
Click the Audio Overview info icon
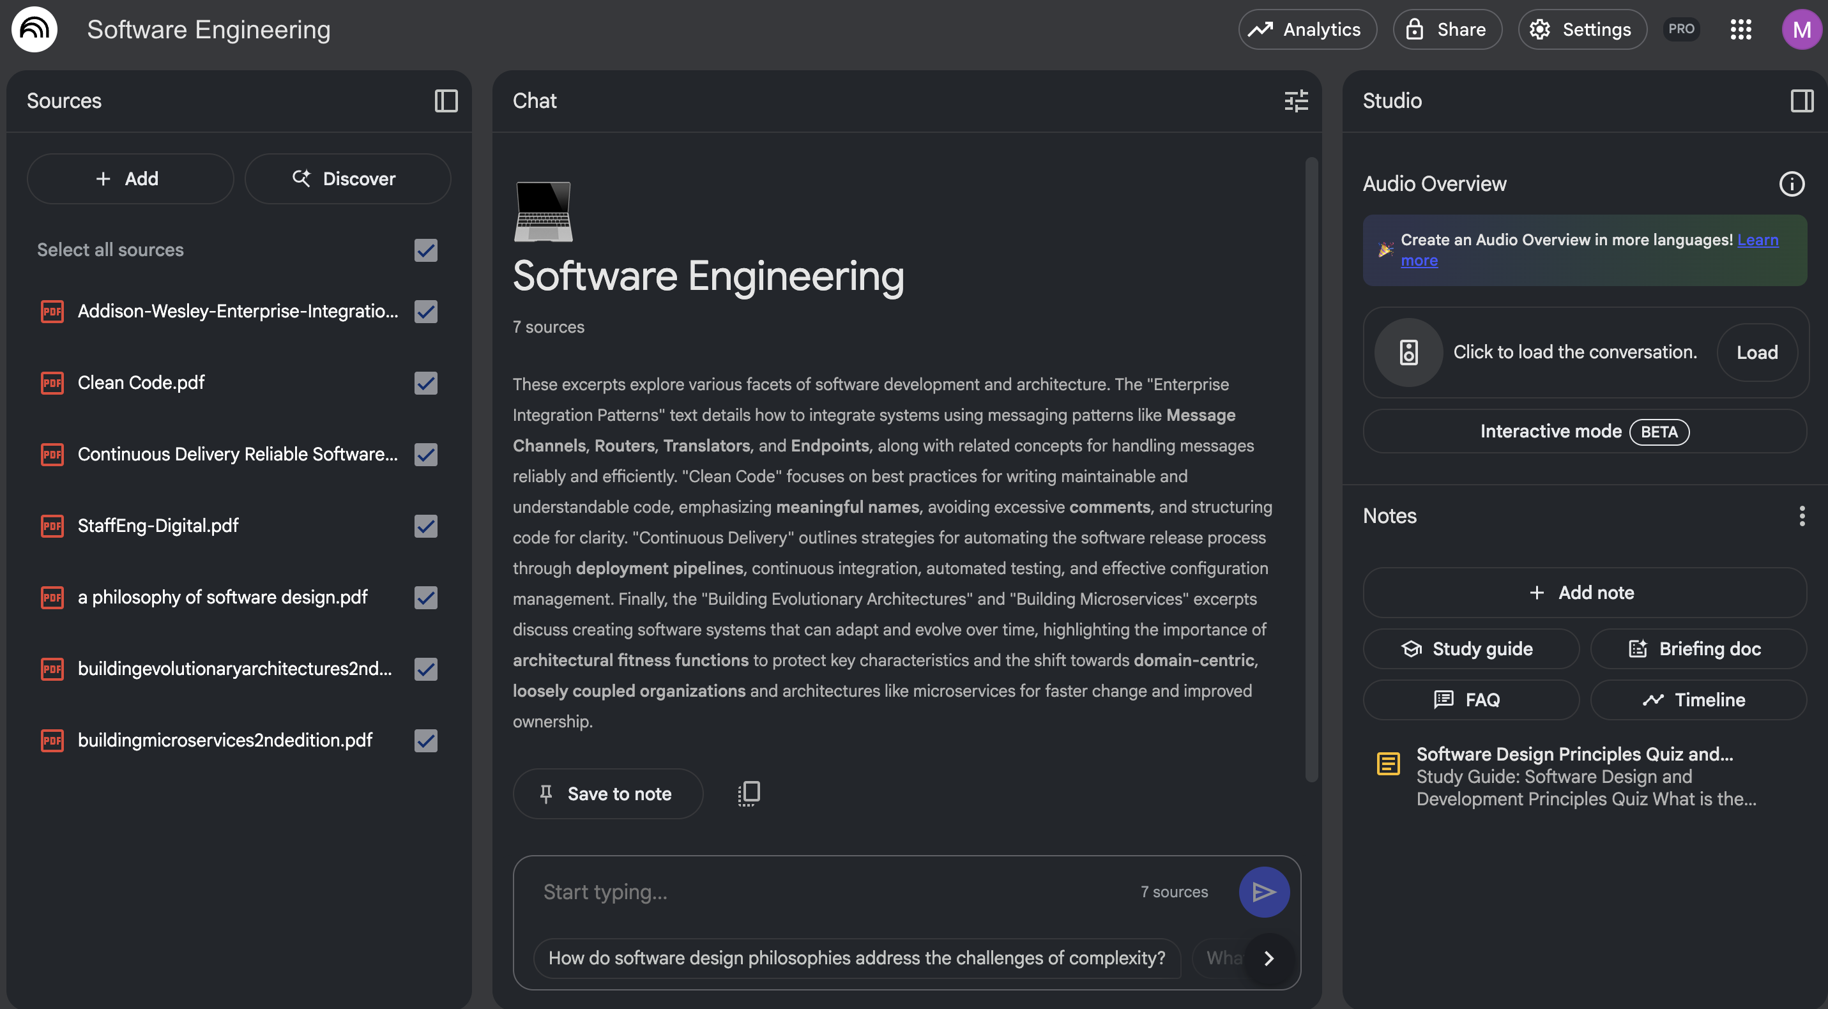1791,184
